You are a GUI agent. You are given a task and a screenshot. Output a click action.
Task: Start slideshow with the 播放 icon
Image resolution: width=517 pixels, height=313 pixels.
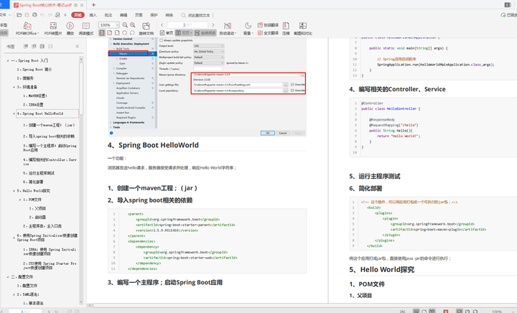70,26
